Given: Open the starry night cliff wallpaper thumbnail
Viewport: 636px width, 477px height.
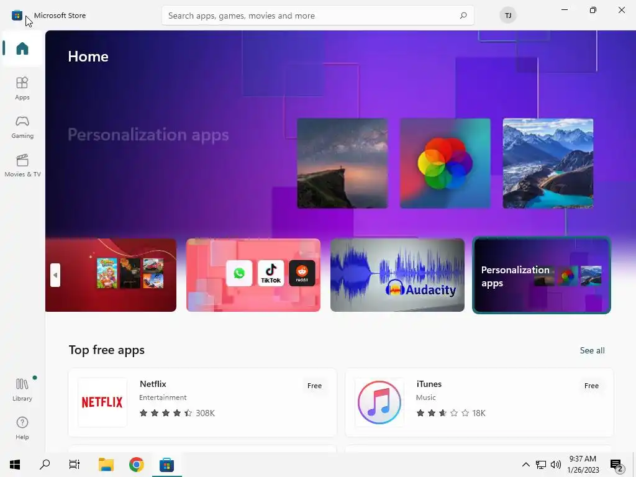Looking at the screenshot, I should [x=342, y=163].
